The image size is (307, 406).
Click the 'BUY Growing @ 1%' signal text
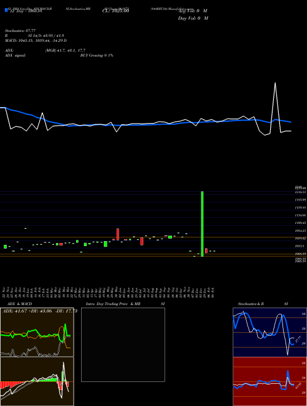click(x=96, y=55)
